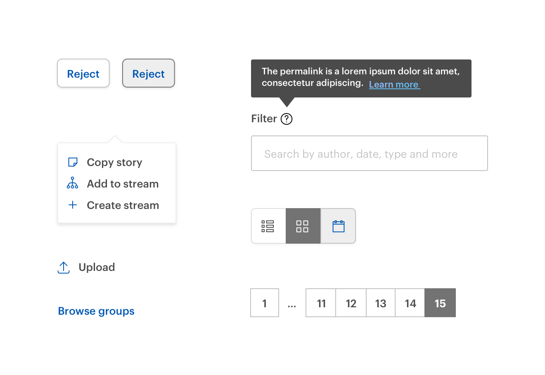Open the Learn more link in tooltip
The width and height of the screenshot is (545, 375).
coord(394,85)
